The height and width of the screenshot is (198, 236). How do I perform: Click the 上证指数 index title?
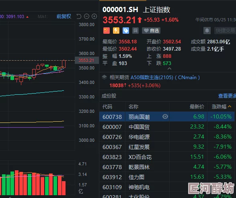(x=156, y=10)
